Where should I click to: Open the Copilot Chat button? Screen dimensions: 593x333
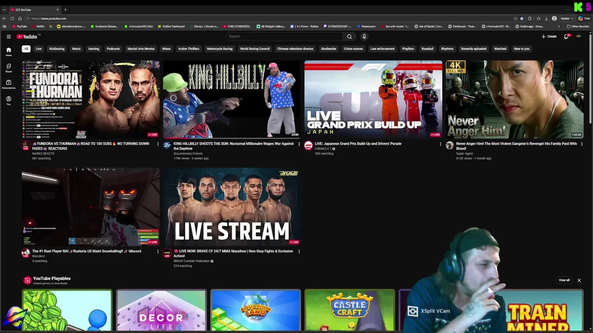click(x=584, y=18)
